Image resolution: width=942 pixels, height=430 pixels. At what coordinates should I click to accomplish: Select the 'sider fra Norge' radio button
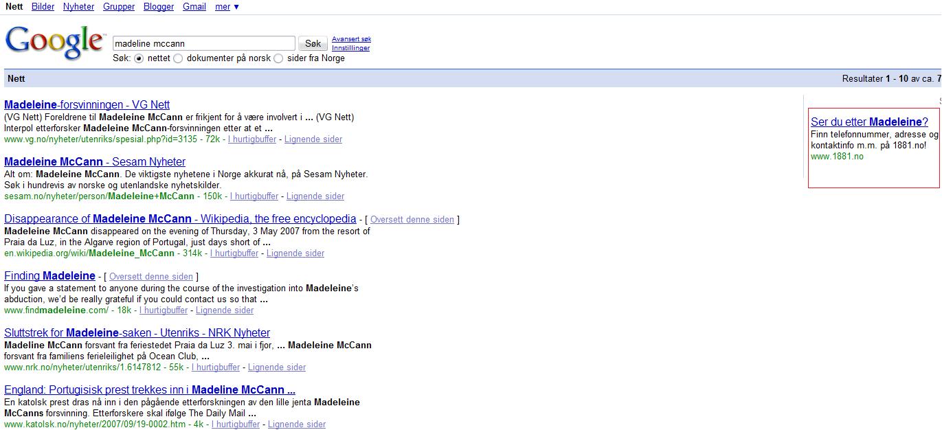[278, 59]
